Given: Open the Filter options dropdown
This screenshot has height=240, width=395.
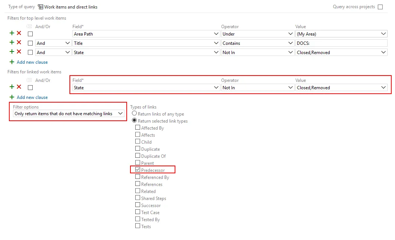Looking at the screenshot, I should (68, 114).
